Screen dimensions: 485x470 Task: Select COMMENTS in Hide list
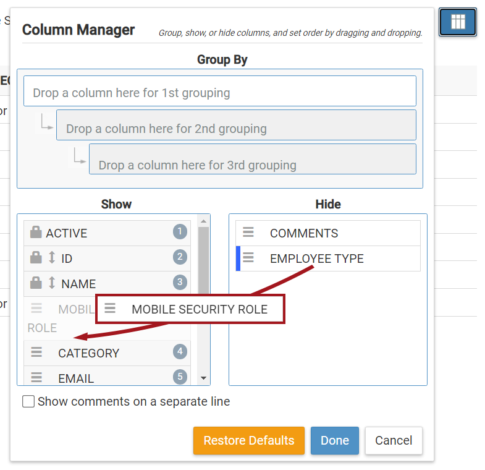(x=304, y=233)
